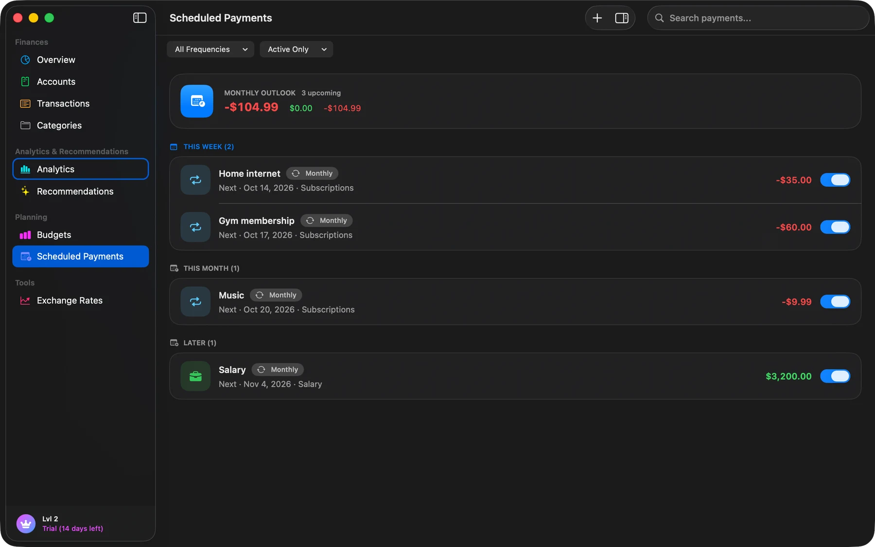
Task: Click Gym membership recurring icon
Action: [x=195, y=227]
